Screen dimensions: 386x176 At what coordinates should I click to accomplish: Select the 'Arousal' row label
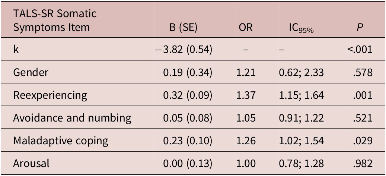[31, 163]
